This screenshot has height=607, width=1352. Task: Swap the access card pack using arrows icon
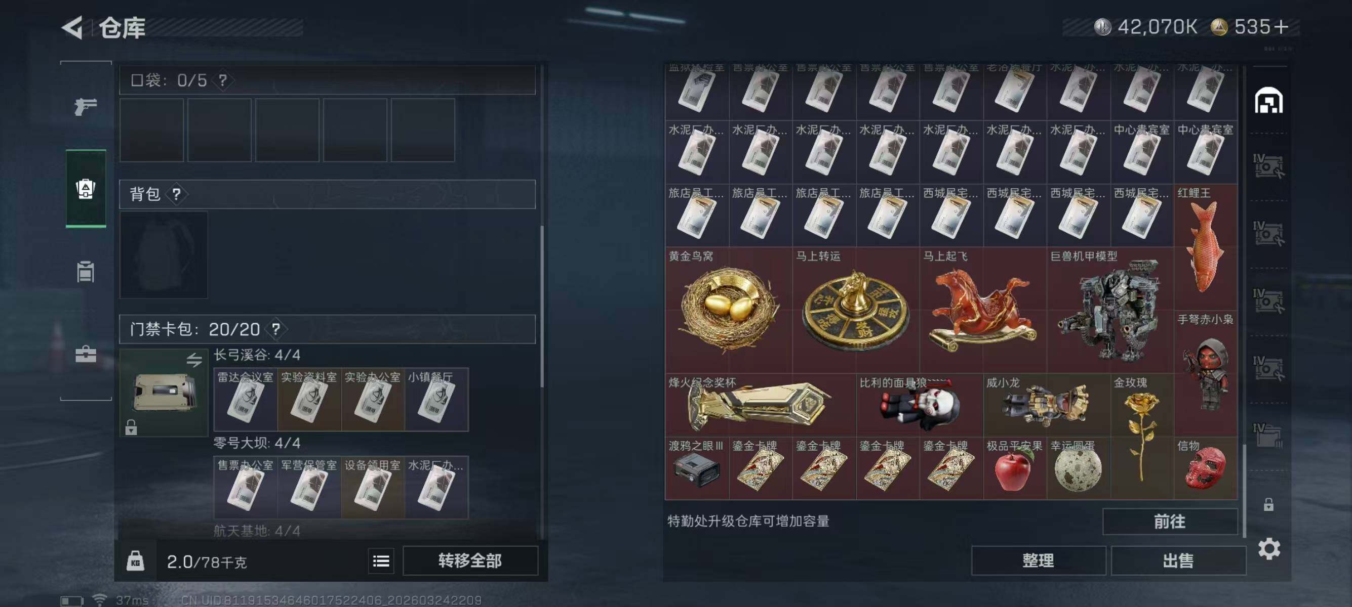click(x=194, y=360)
